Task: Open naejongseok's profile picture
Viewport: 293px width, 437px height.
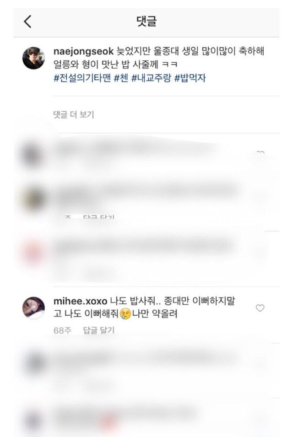Action: (x=33, y=58)
